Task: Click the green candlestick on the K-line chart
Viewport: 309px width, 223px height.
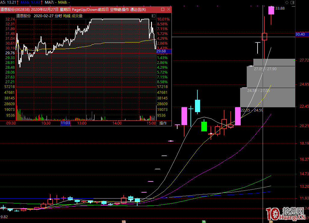Action: [x=204, y=127]
